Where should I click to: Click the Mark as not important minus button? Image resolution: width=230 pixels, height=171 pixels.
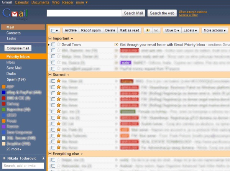[x=156, y=30]
